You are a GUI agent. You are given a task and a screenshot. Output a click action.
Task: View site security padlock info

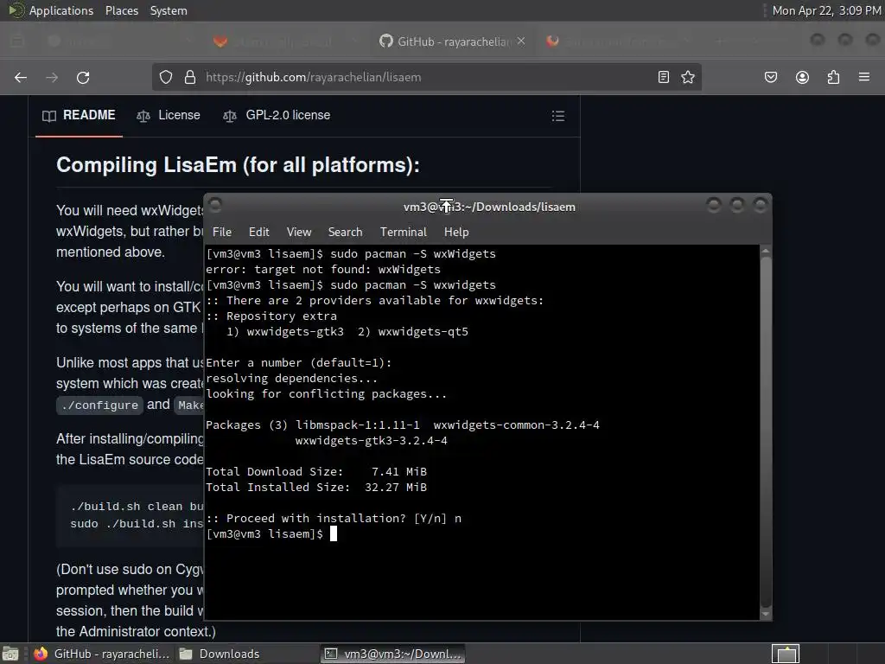(x=190, y=77)
